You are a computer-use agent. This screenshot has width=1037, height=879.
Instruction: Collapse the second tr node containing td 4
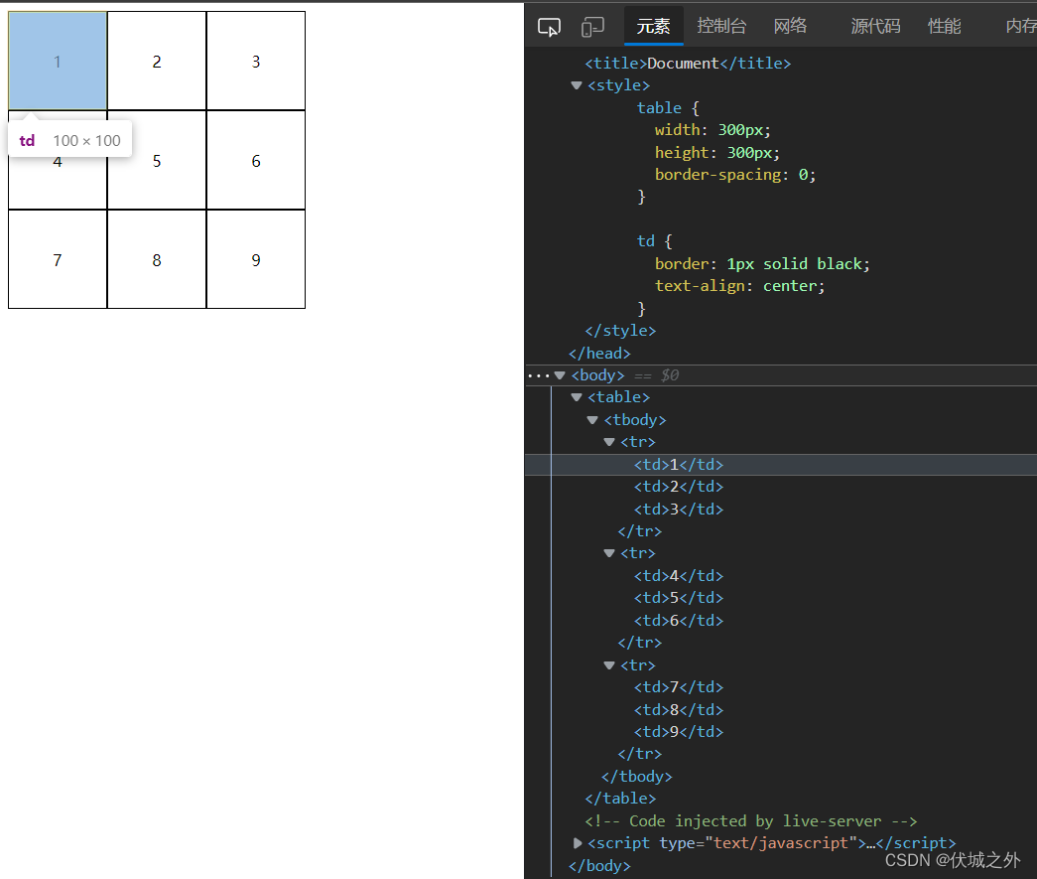click(x=609, y=552)
